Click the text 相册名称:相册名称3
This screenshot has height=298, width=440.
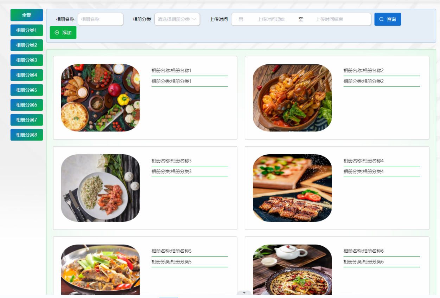click(172, 161)
